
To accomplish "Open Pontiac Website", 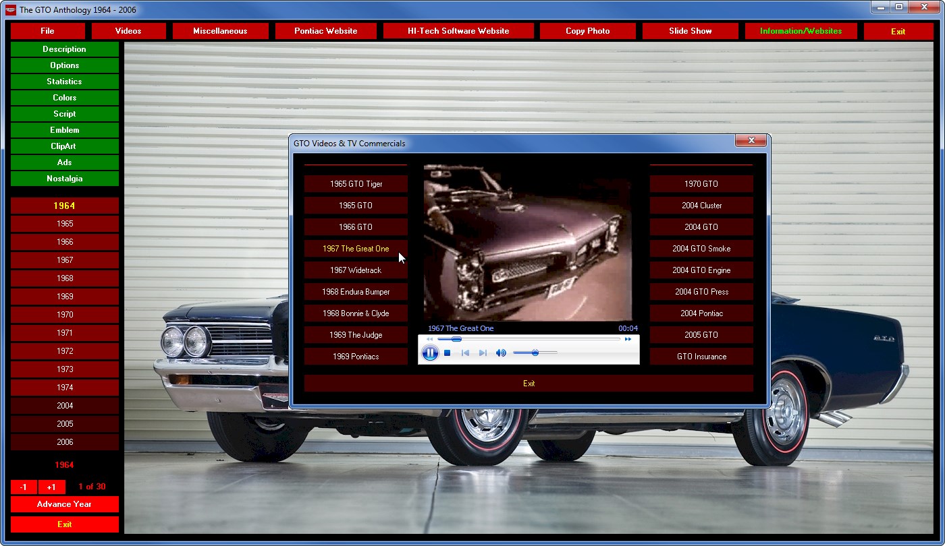I will [x=326, y=31].
